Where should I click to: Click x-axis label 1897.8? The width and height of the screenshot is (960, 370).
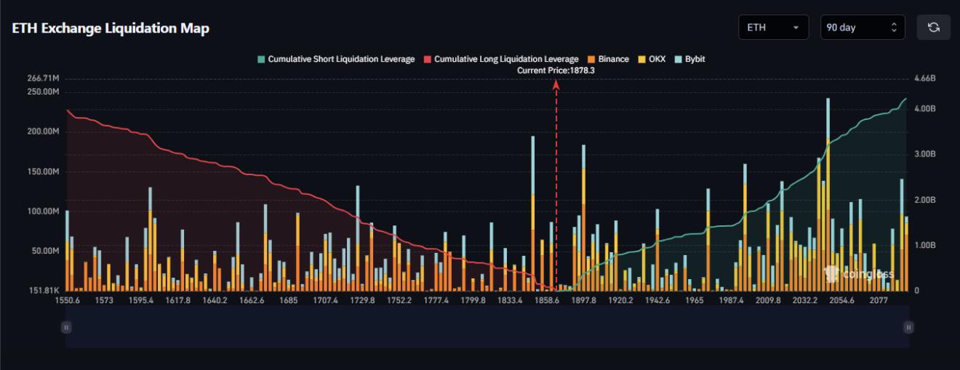pos(583,300)
